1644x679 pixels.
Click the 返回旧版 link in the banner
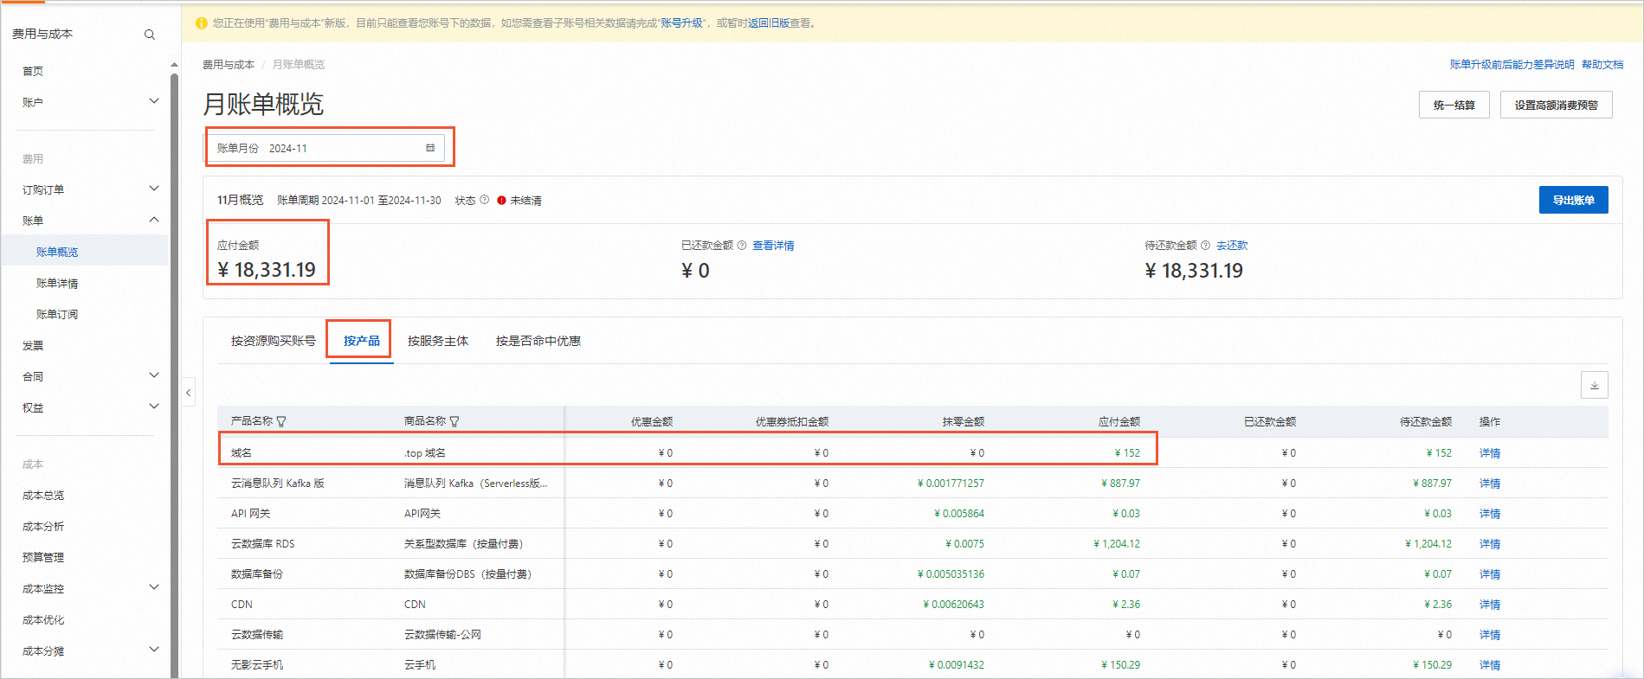click(x=769, y=23)
